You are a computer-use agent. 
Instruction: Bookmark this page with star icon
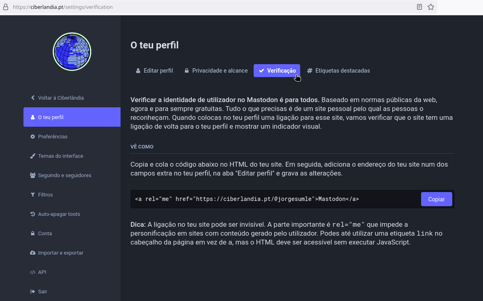(431, 7)
